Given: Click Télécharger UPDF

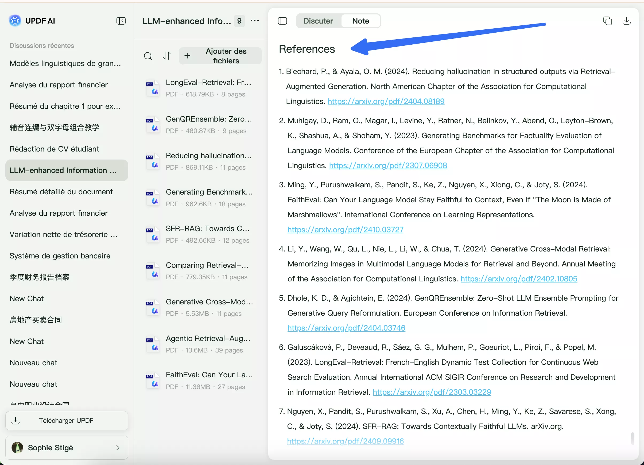Looking at the screenshot, I should click(67, 420).
